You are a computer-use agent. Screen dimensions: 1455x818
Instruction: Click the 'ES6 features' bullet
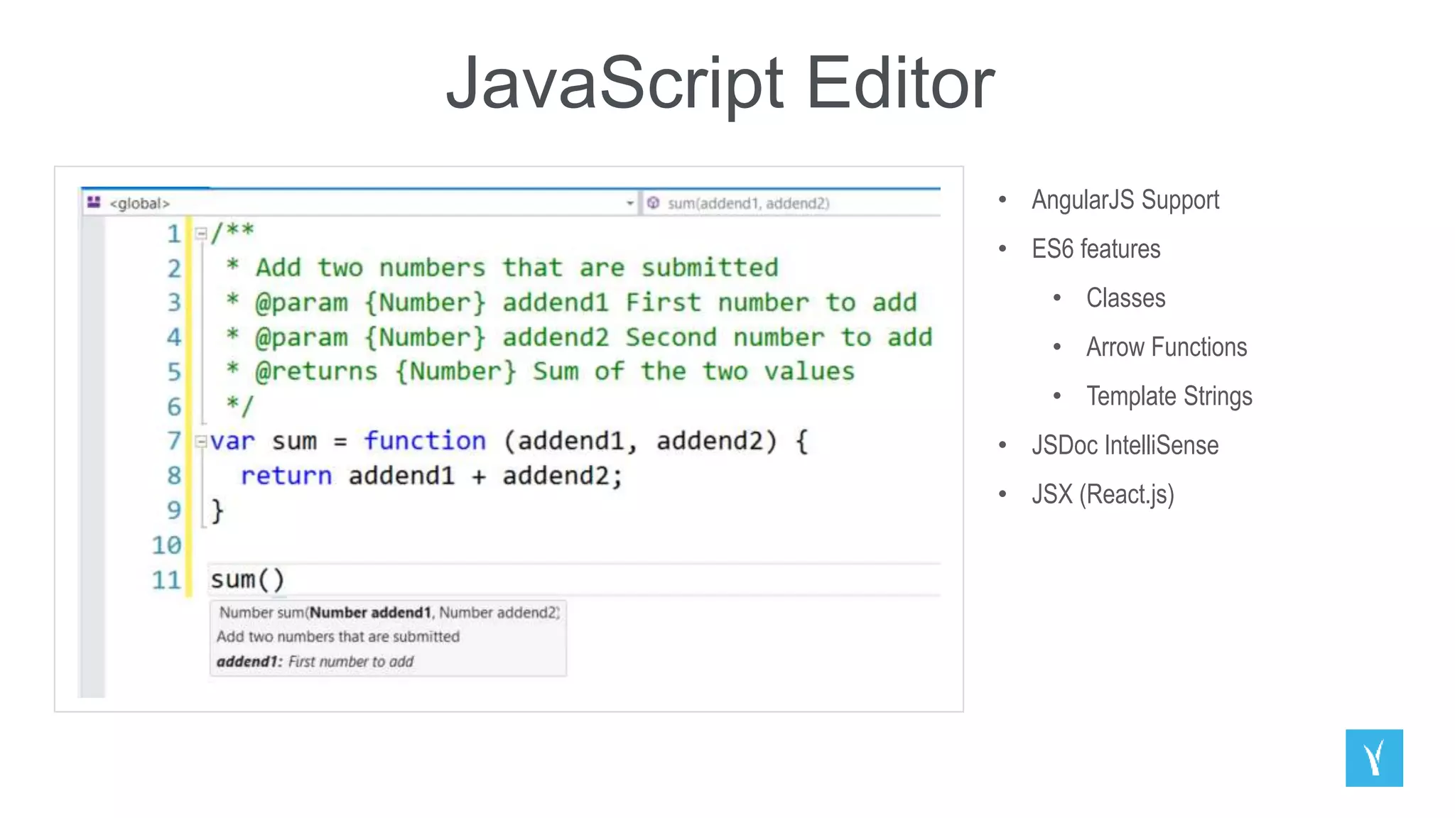point(1096,249)
